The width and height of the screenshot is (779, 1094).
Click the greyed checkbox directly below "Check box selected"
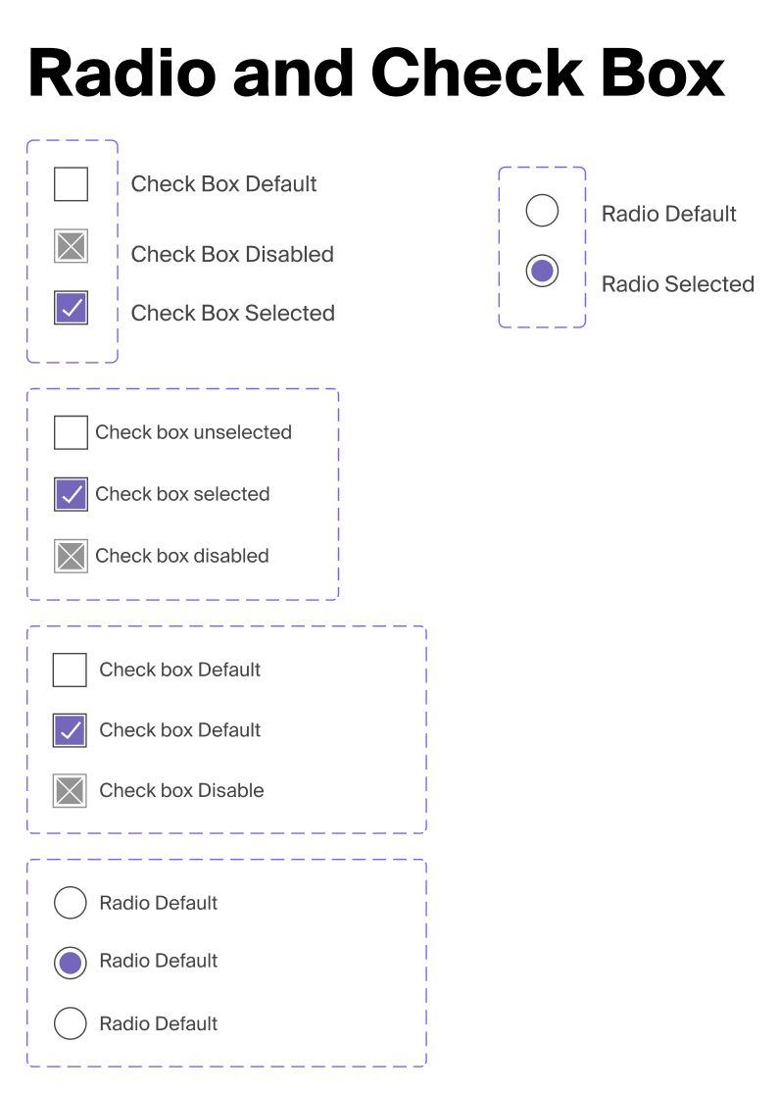[71, 556]
